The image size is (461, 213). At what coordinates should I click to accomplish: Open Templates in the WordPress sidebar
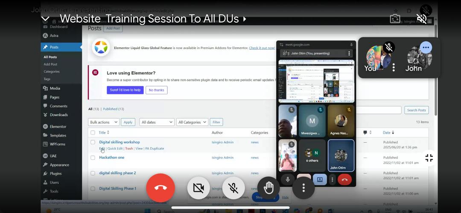[x=58, y=135]
